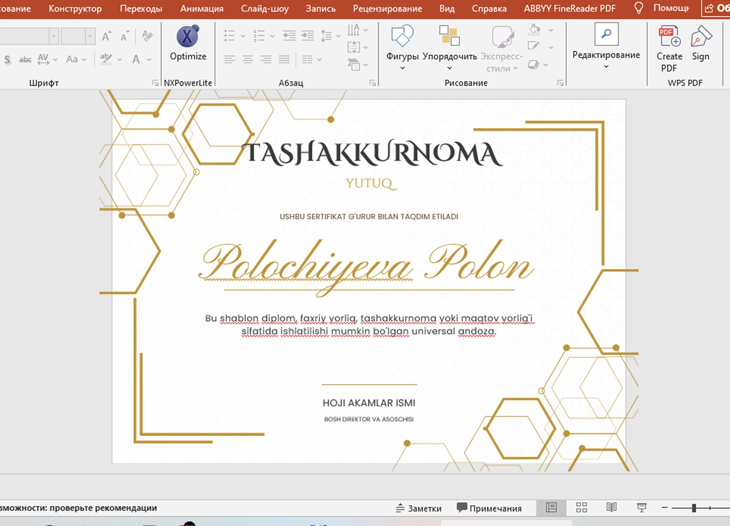730x526 pixels.
Task: Click the YUTUQ subtitle text
Action: click(x=370, y=184)
